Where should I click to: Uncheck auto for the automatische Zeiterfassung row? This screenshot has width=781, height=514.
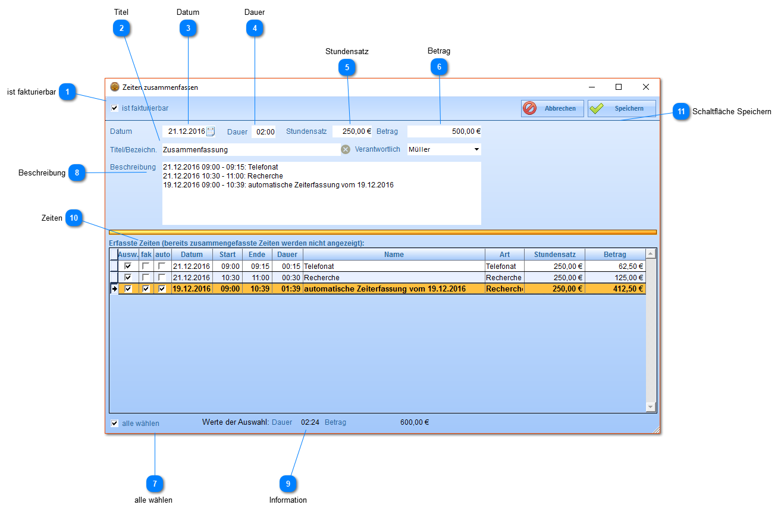point(162,289)
